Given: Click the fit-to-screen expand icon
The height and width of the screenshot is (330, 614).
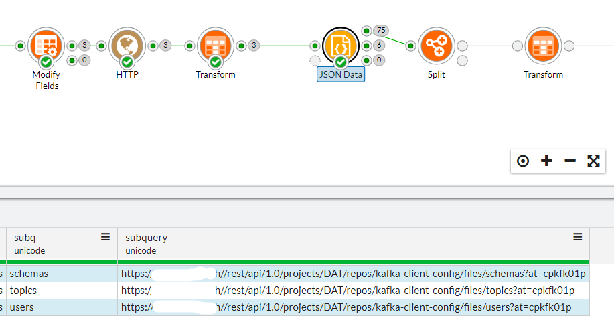Looking at the screenshot, I should pyautogui.click(x=594, y=161).
